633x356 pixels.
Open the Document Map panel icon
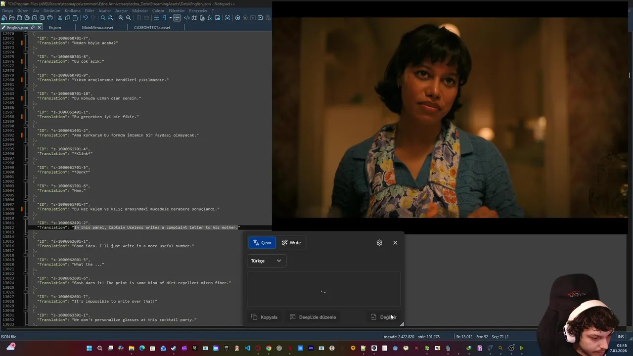194,18
